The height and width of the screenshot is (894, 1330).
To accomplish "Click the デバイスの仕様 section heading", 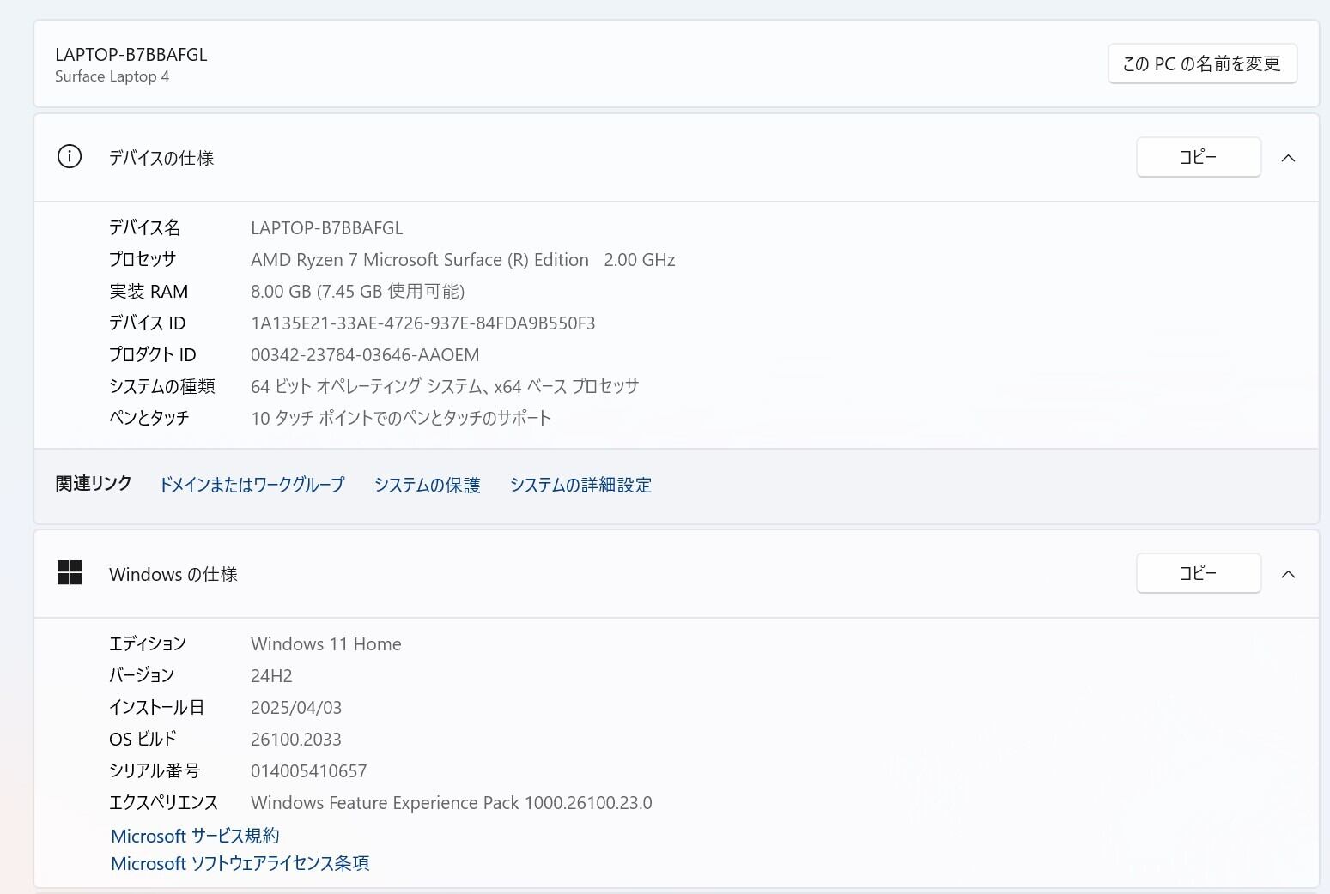I will coord(161,158).
